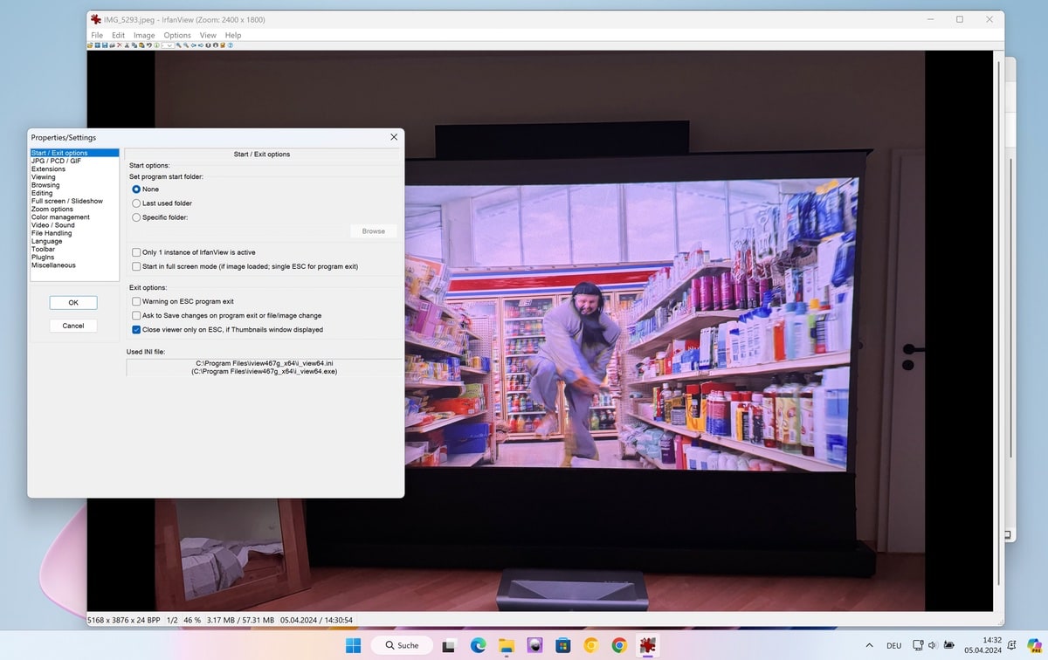Select Start / Exit options in settings list

74,154
